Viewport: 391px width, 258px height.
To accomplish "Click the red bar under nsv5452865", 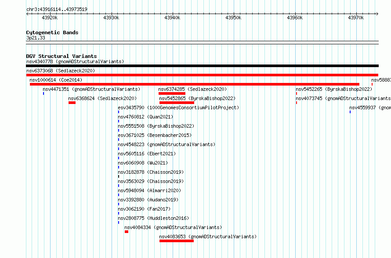I will 177,103.
